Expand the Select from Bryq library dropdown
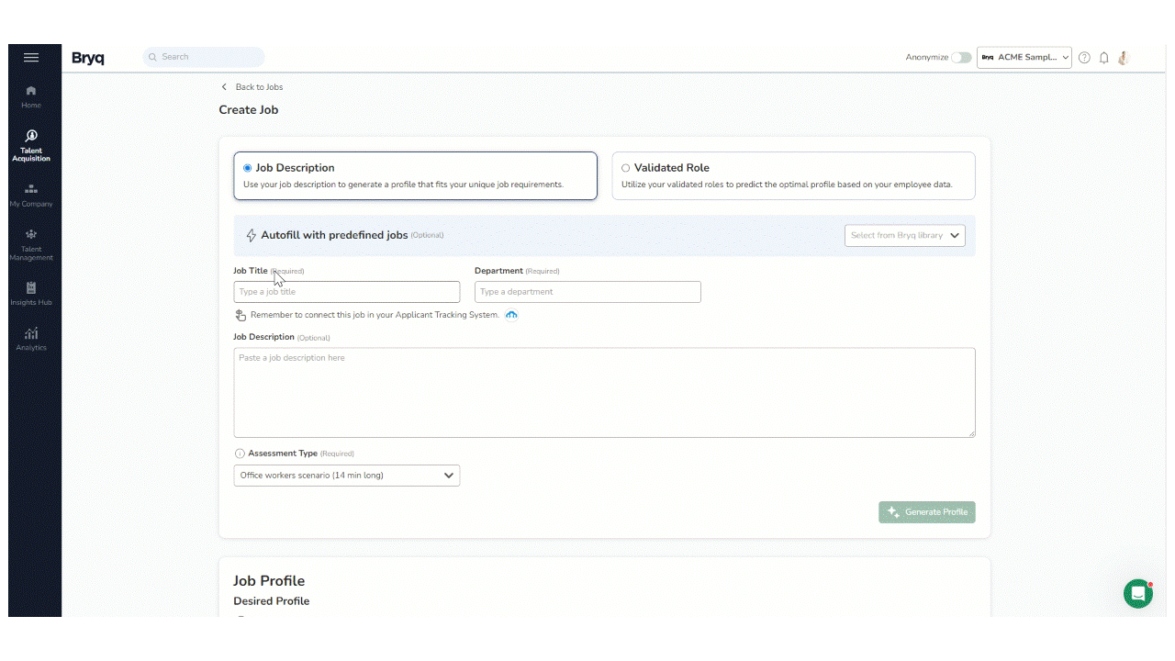The width and height of the screenshot is (1175, 661). [x=904, y=236]
